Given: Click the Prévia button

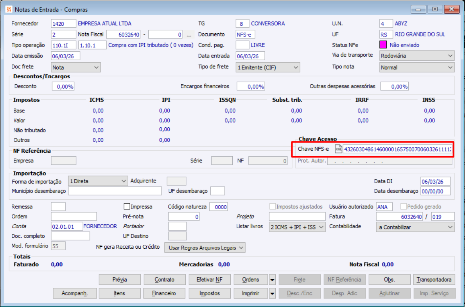Looking at the screenshot, I should [120, 280].
